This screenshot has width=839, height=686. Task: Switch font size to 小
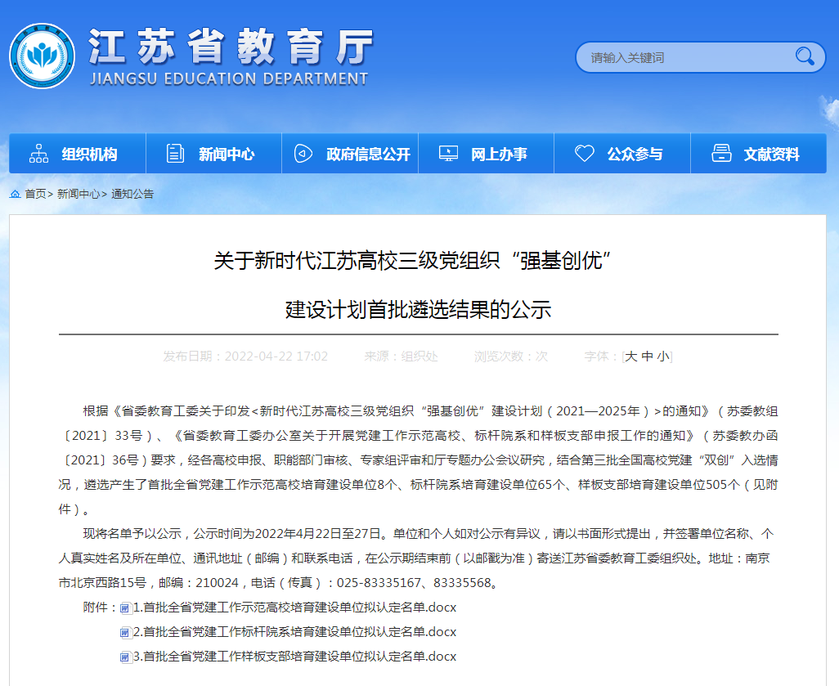pos(662,356)
